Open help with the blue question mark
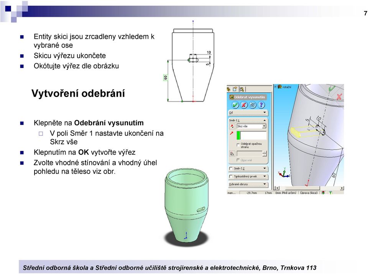This screenshot has width=368, height=274. pos(261,105)
